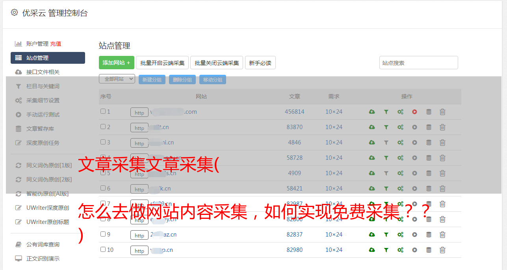Check the checkbox for site number 6
Screen dimensions: 507x270
click(103, 188)
